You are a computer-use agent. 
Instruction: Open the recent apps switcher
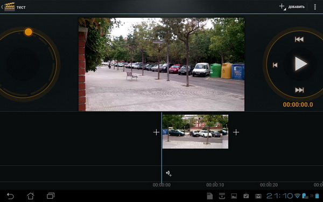(51, 196)
